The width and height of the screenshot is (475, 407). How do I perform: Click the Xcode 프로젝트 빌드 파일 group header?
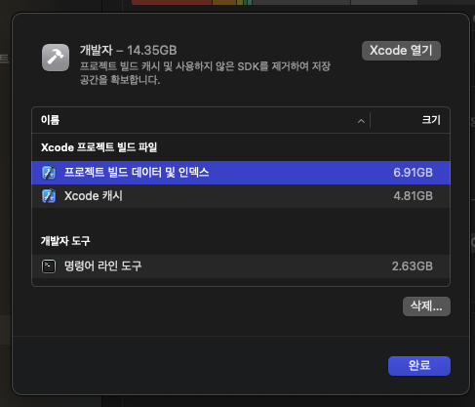coord(99,147)
